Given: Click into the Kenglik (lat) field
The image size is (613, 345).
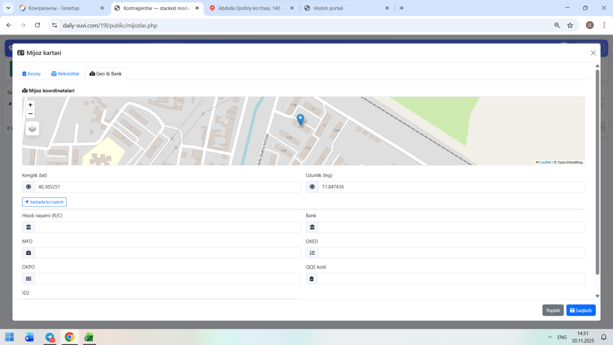Looking at the screenshot, I should click(167, 187).
